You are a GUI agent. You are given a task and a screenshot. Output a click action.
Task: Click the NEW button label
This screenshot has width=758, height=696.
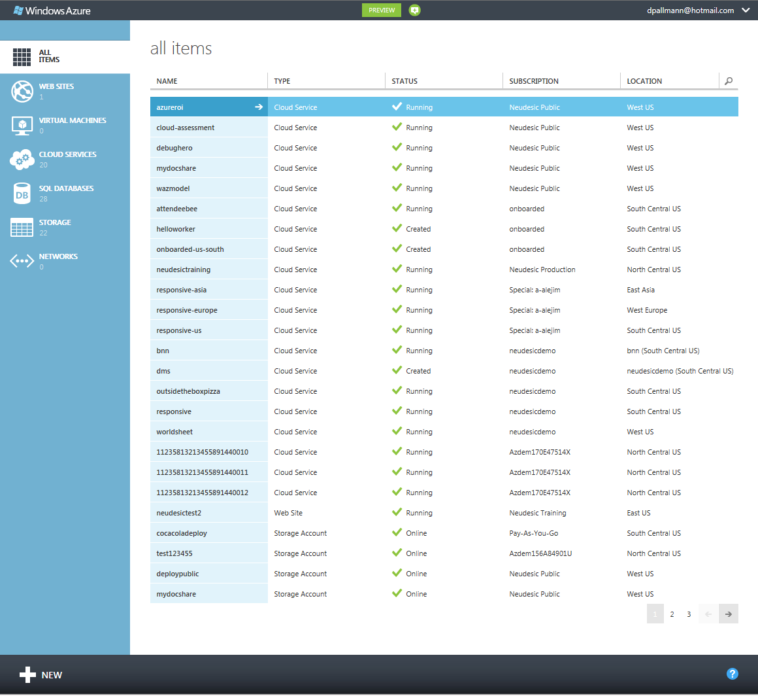(52, 675)
